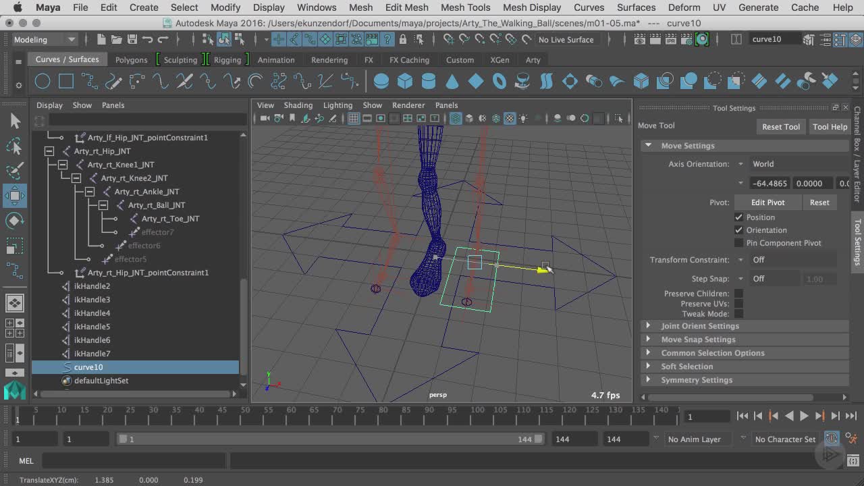
Task: Open the Mesh Tools menu
Action: click(x=465, y=7)
